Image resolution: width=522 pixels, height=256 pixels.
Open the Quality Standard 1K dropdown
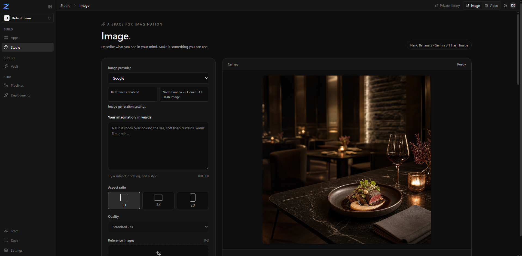tap(158, 227)
